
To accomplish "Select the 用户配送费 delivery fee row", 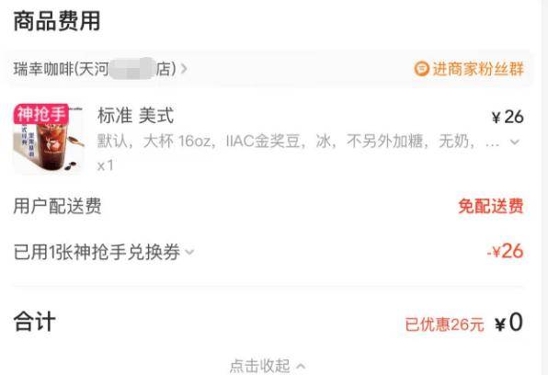I will click(268, 206).
